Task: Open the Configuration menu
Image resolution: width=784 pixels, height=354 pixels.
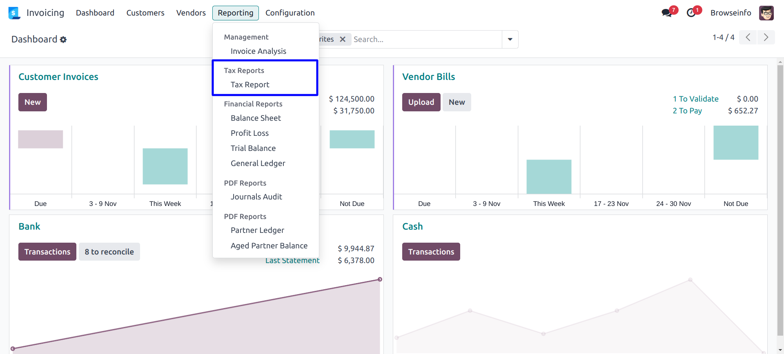Action: click(290, 13)
